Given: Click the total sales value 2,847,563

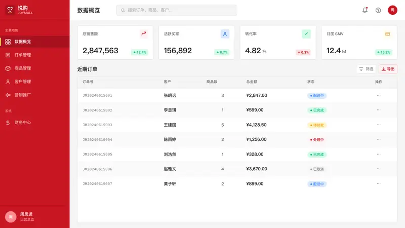Looking at the screenshot, I should (x=100, y=51).
